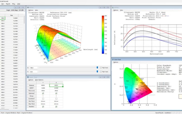Maximize the 3D Plot window

[x=104, y=7]
